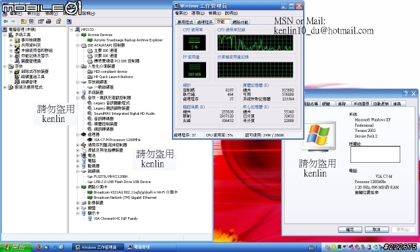Expand the 影像裝置 imaging devices category
420x252 pixels.
point(77,203)
